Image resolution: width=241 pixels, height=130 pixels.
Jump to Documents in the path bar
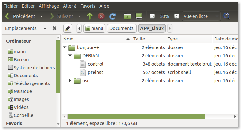[122, 28]
